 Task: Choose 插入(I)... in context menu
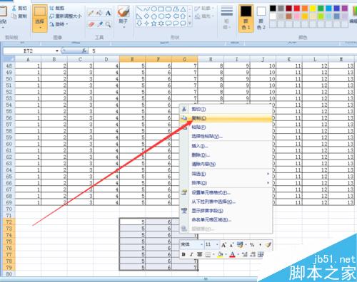pos(226,146)
